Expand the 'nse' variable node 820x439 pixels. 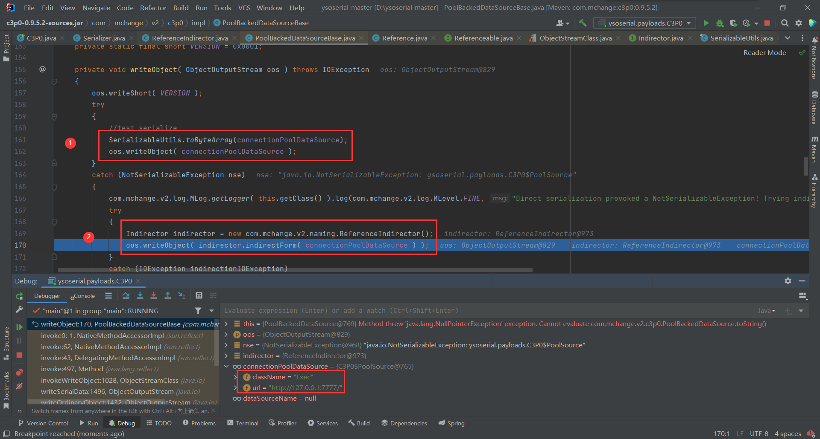pyautogui.click(x=226, y=345)
